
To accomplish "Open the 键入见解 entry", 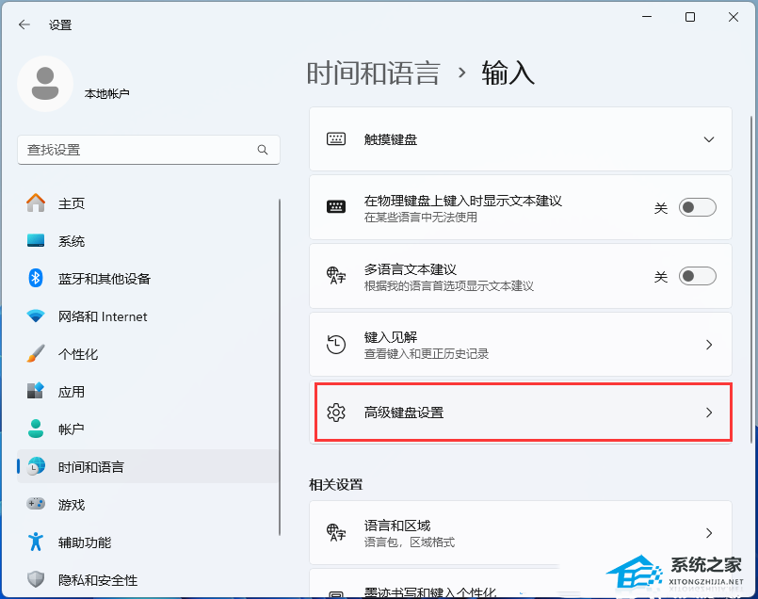I will (x=521, y=344).
